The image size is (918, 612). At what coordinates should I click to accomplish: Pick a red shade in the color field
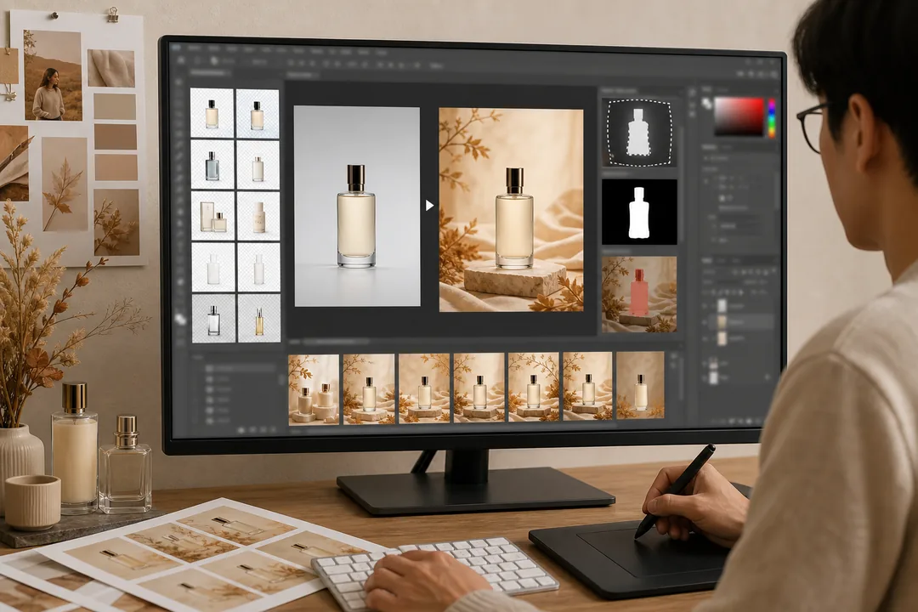(739, 116)
